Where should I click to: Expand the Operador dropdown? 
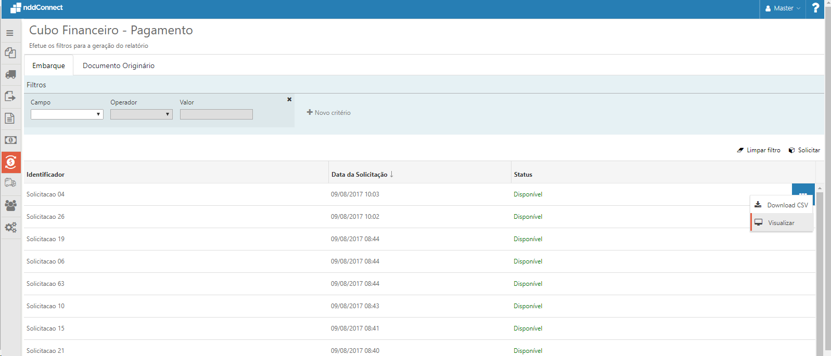(x=141, y=114)
